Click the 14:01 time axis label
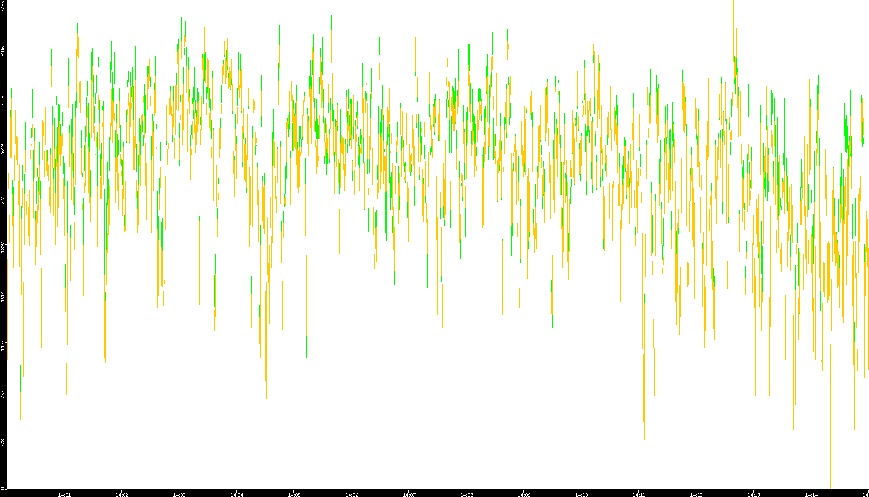Viewport: 869px width, 497px height. 64,495
